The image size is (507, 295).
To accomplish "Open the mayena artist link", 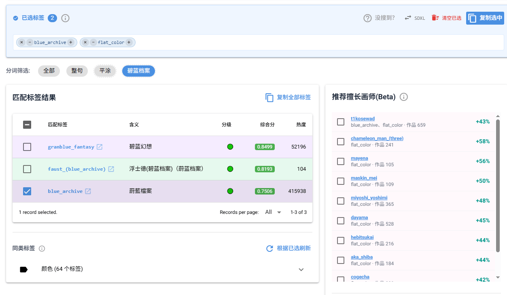I will point(359,158).
